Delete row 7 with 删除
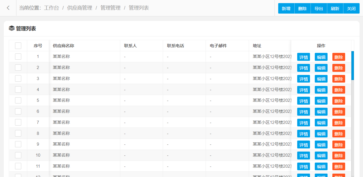This screenshot has height=177, width=363. coord(339,123)
